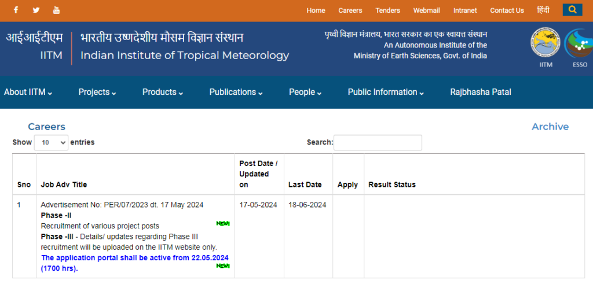Open the IITM Facebook page icon

pos(16,10)
